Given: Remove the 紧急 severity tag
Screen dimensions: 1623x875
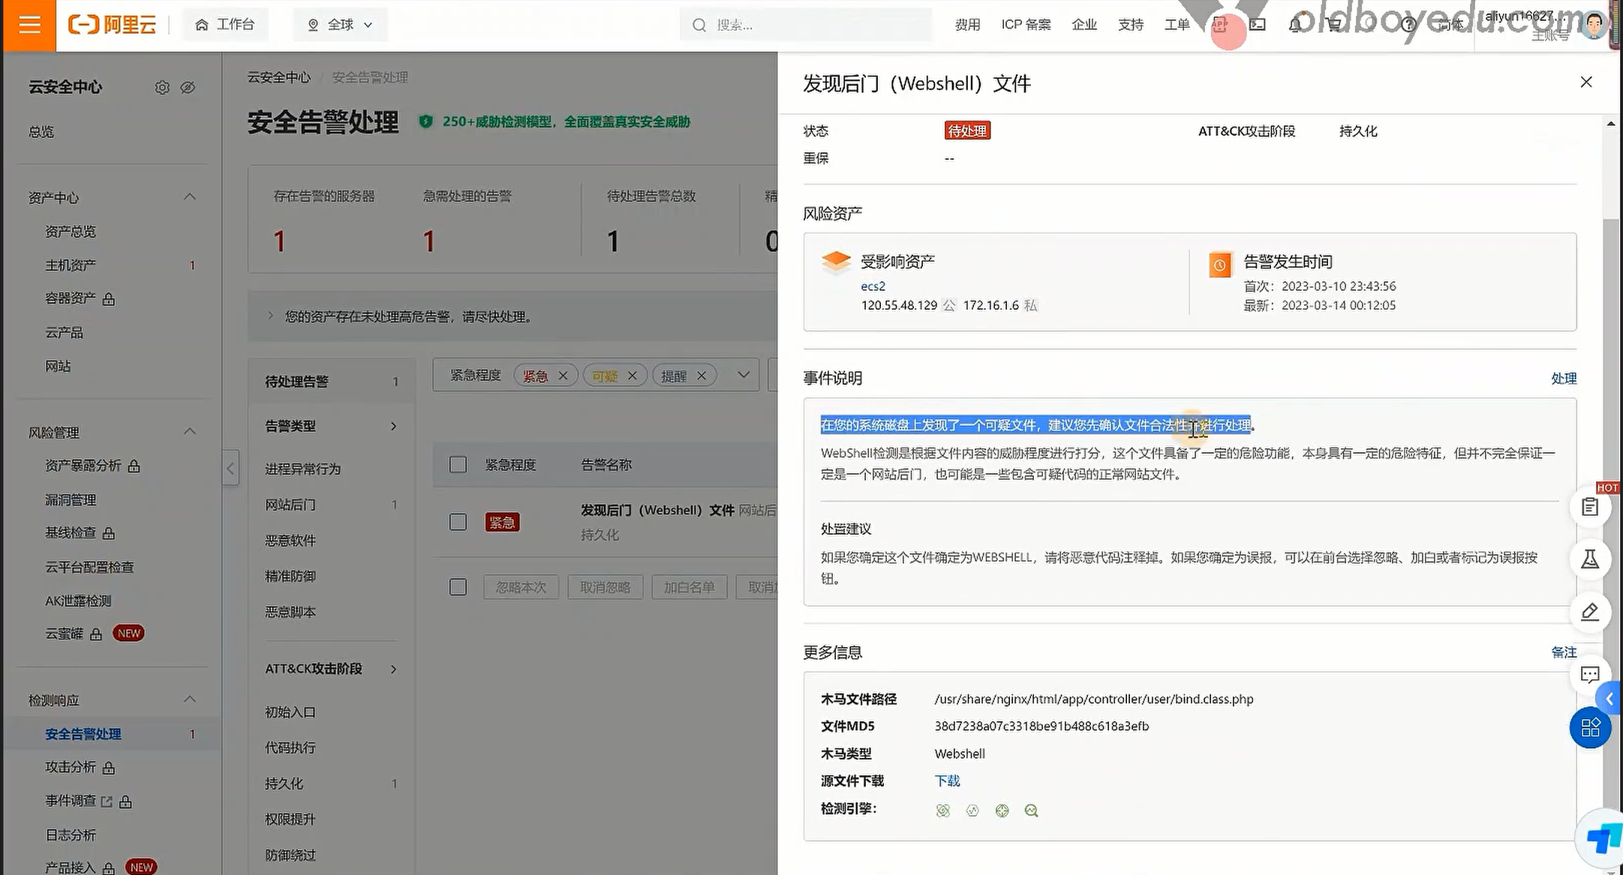Looking at the screenshot, I should [x=563, y=376].
